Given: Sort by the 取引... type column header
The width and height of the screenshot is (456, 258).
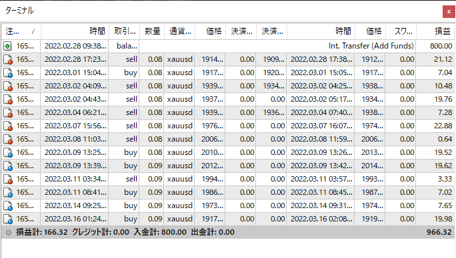Looking at the screenshot, I should (125, 31).
